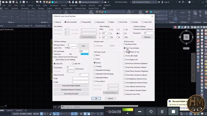Select the Shapes/Stat radio option

coord(85,22)
